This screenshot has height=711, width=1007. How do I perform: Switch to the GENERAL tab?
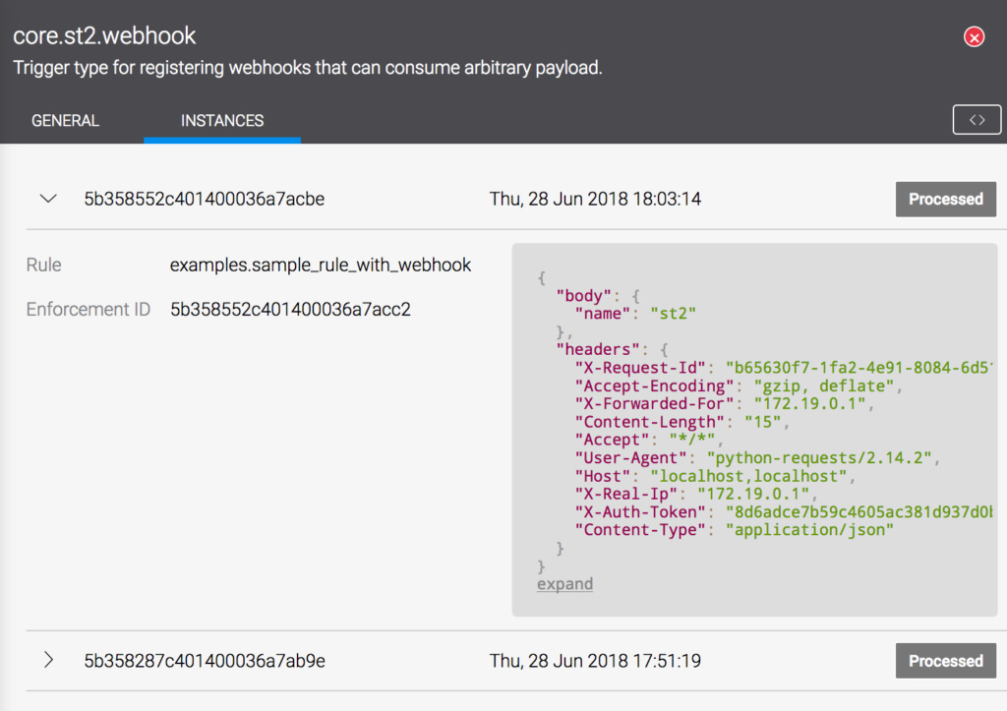coord(65,120)
